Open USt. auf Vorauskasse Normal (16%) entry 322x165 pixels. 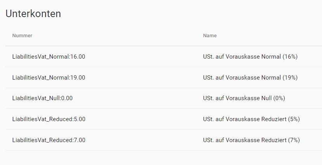(250, 57)
